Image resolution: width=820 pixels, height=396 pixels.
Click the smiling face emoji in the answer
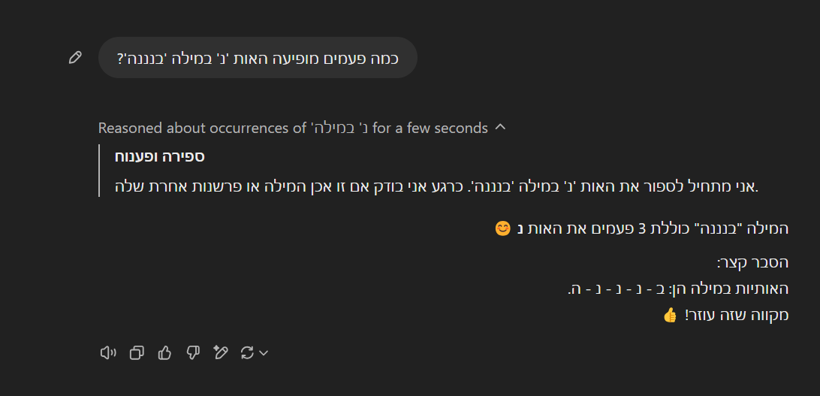click(503, 228)
